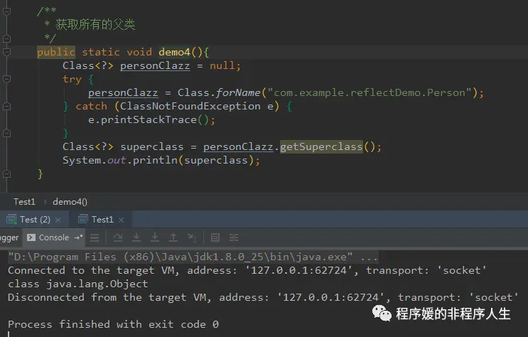Click the Force Step Into icon
The height and width of the screenshot is (337, 528).
[x=155, y=238]
